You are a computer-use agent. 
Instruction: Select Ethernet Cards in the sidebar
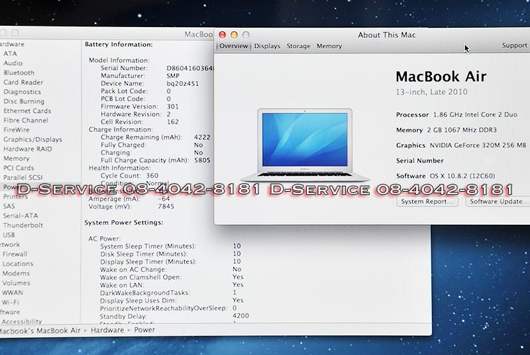click(x=27, y=110)
